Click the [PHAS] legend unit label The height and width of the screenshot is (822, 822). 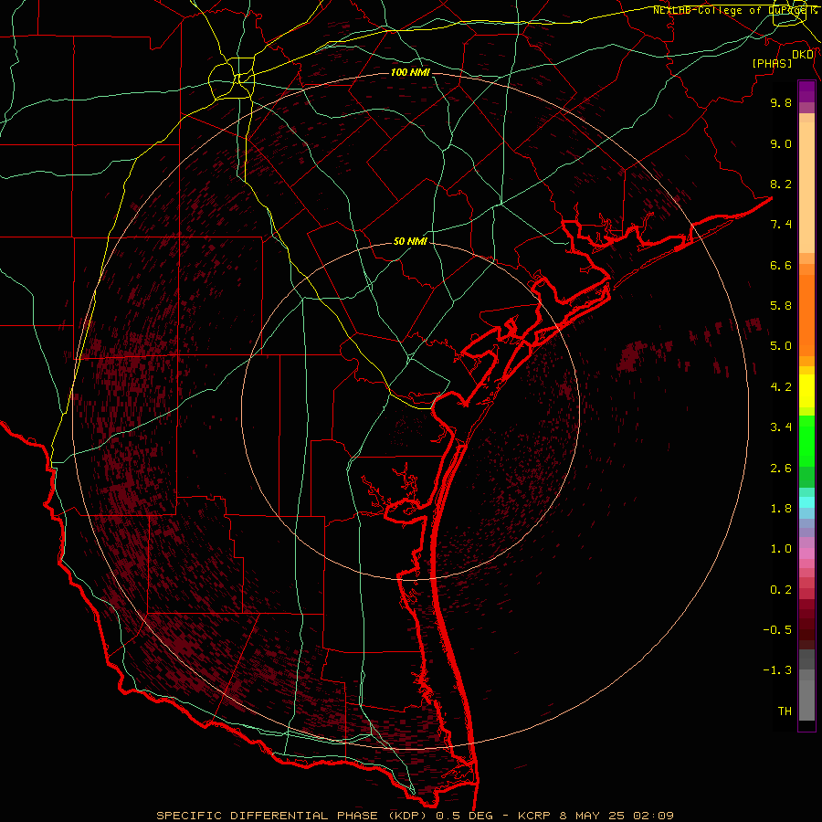point(772,63)
